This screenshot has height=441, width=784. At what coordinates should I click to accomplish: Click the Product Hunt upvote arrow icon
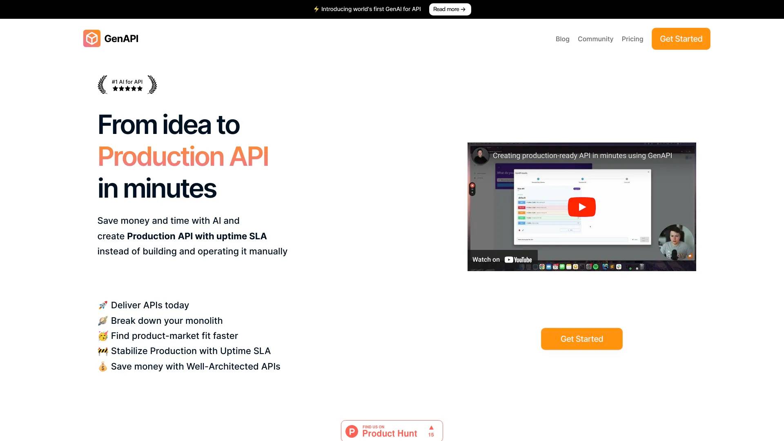tap(431, 427)
